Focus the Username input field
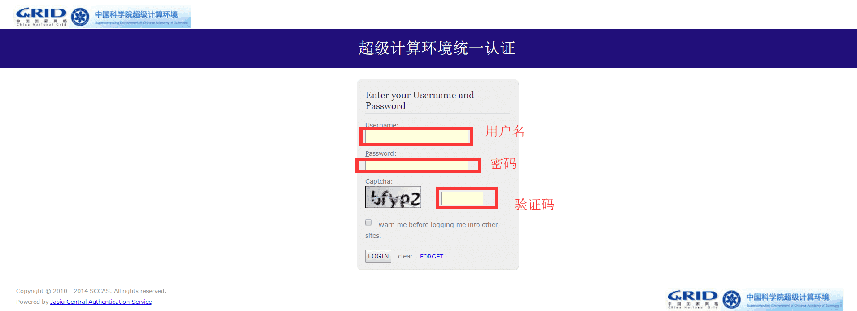This screenshot has height=311, width=857. 417,136
